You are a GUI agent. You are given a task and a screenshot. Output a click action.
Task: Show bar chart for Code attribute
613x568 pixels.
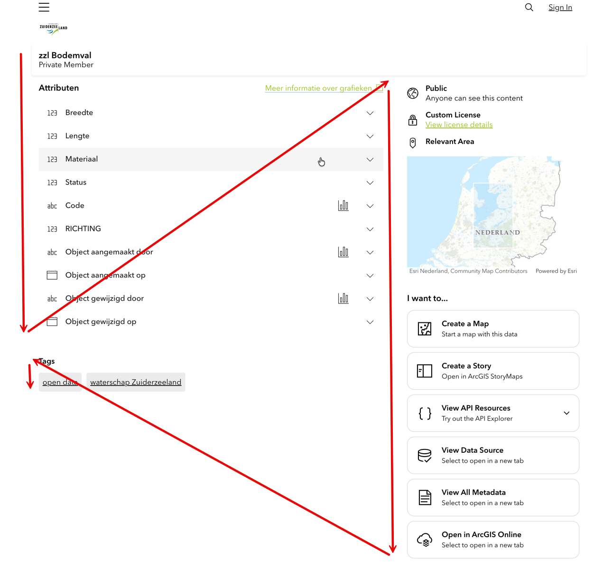pos(343,205)
